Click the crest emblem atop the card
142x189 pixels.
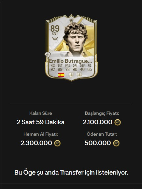(x=71, y=20)
